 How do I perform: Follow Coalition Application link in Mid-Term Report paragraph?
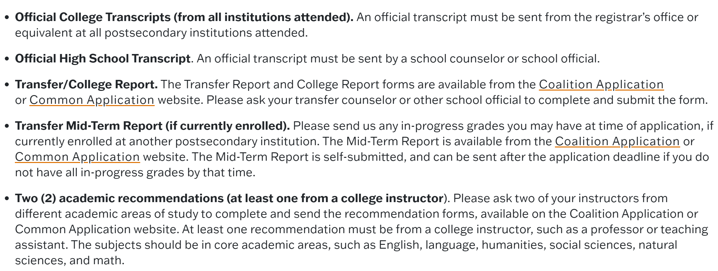pyautogui.click(x=617, y=141)
